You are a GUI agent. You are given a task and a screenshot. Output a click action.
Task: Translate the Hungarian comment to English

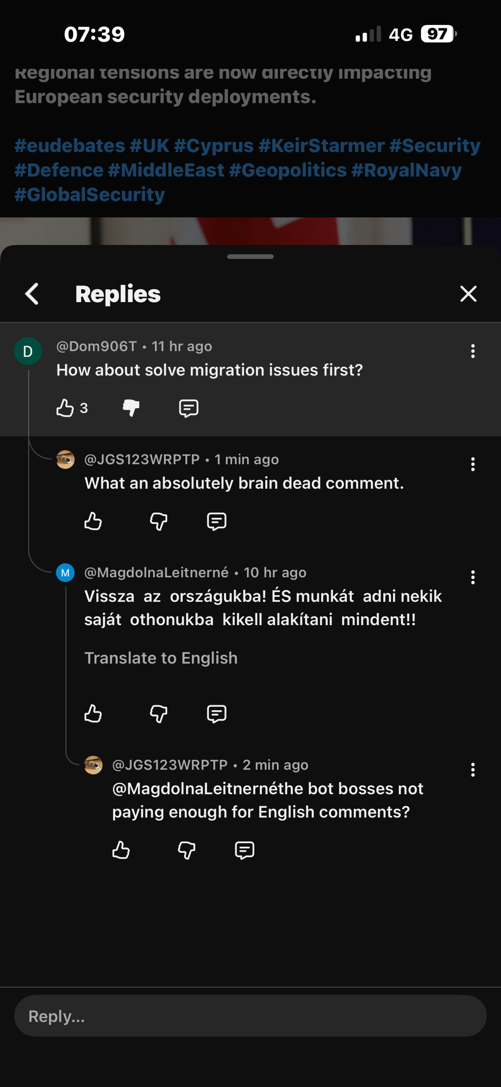point(161,658)
